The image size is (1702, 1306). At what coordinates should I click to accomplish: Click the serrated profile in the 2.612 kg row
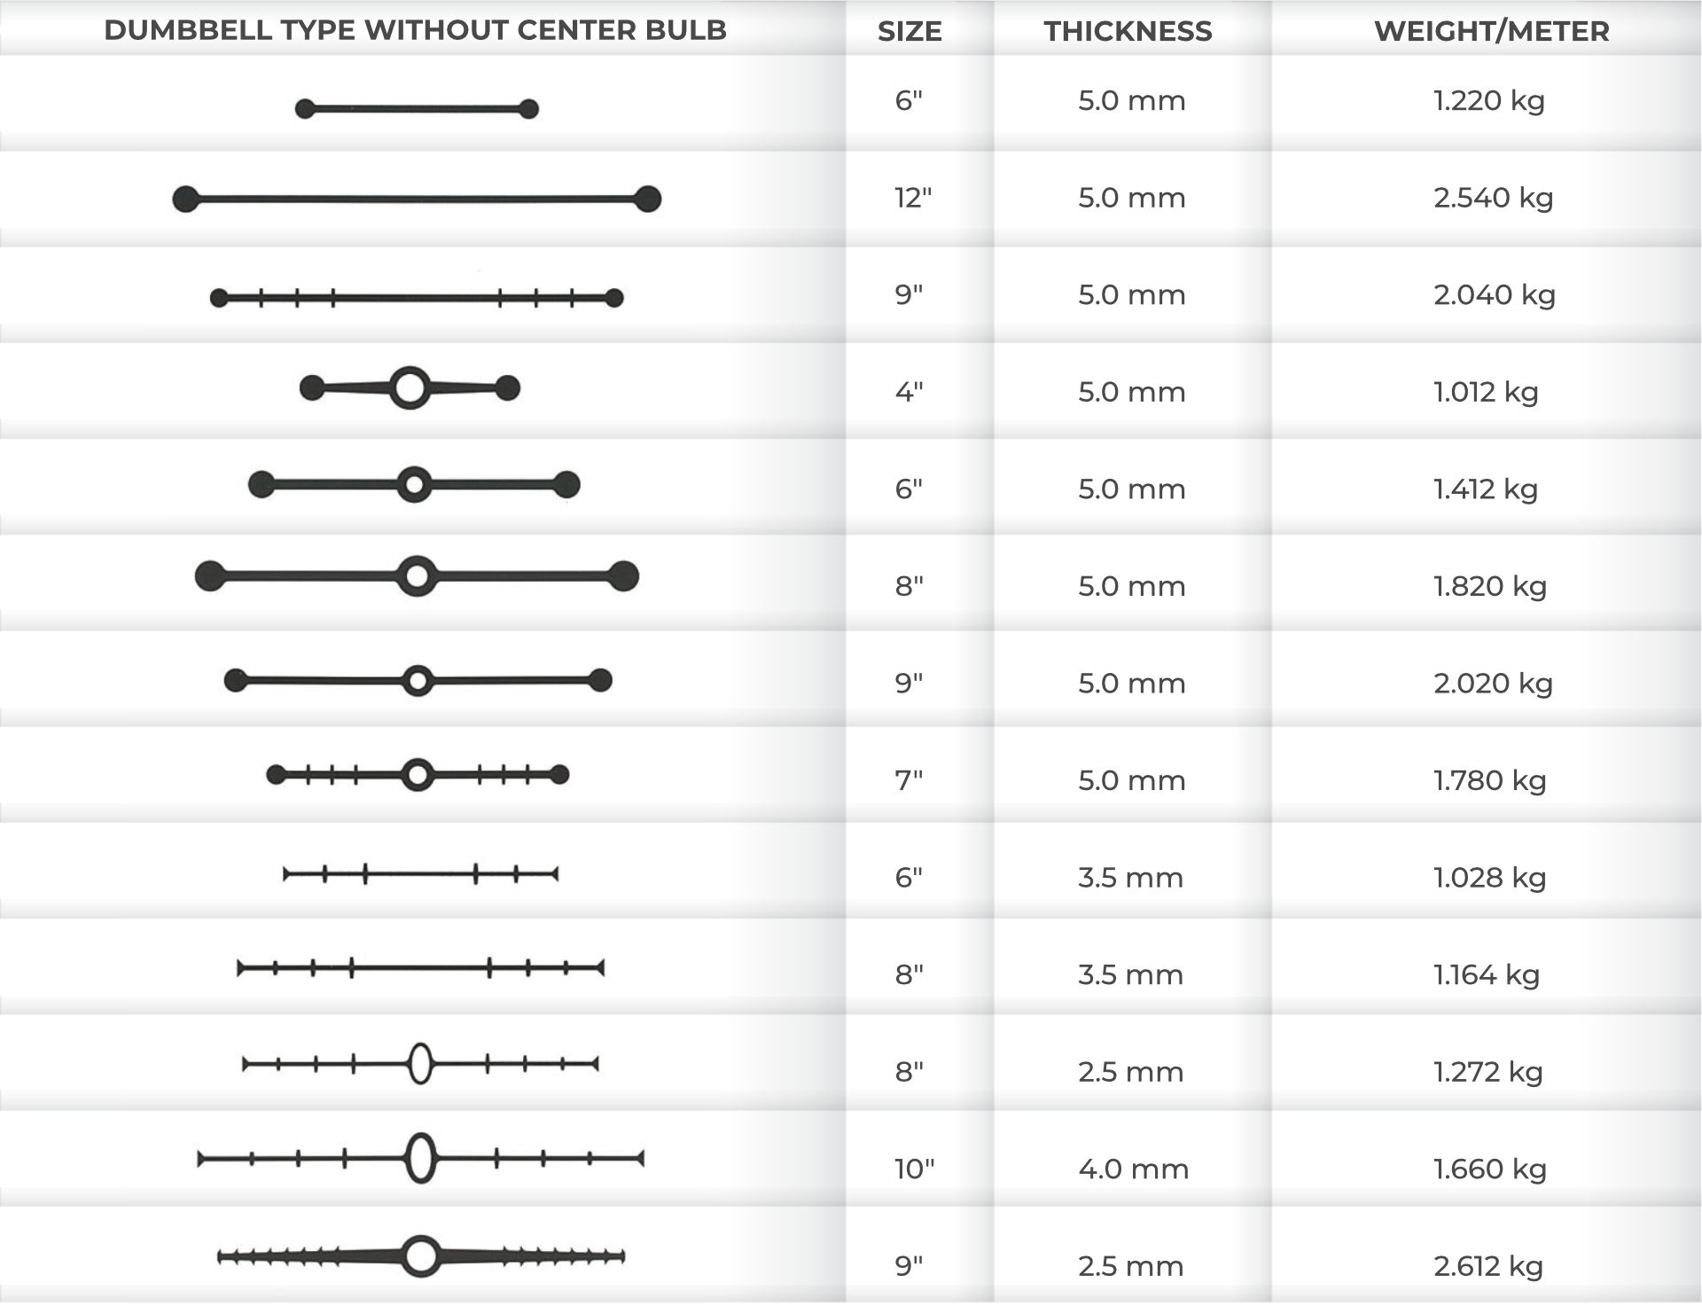[421, 1256]
